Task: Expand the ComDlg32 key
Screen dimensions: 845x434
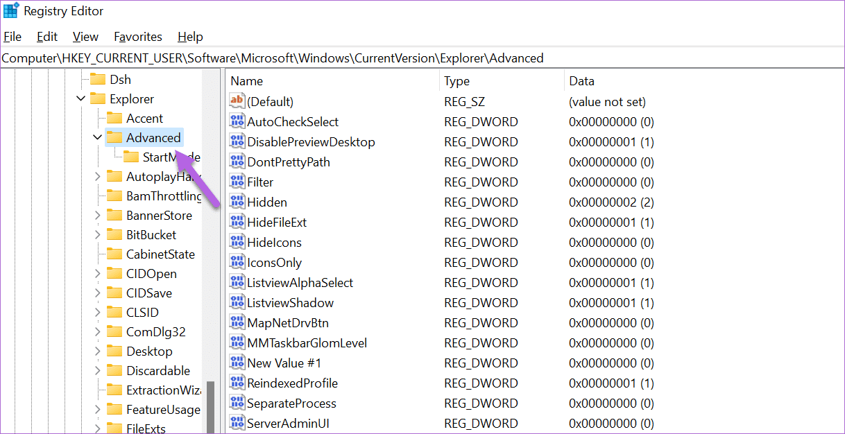Action: [x=98, y=332]
